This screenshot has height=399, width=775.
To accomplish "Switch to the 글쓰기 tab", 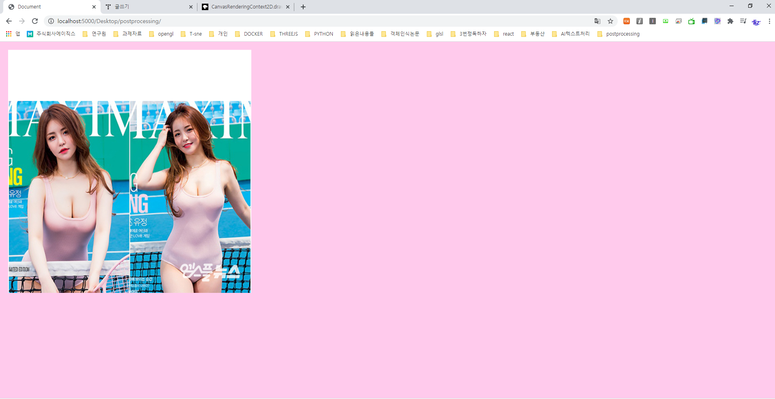I will coord(149,7).
